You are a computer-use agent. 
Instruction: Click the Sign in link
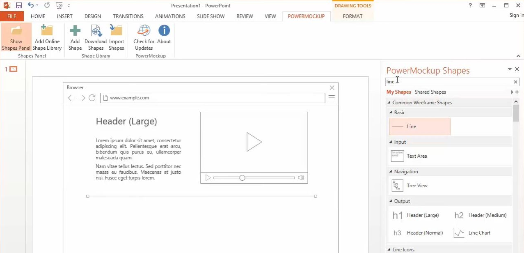point(517,15)
